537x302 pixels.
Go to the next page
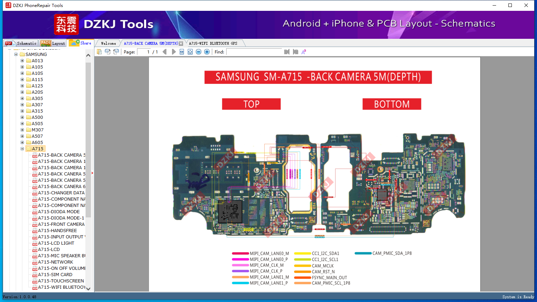click(173, 52)
